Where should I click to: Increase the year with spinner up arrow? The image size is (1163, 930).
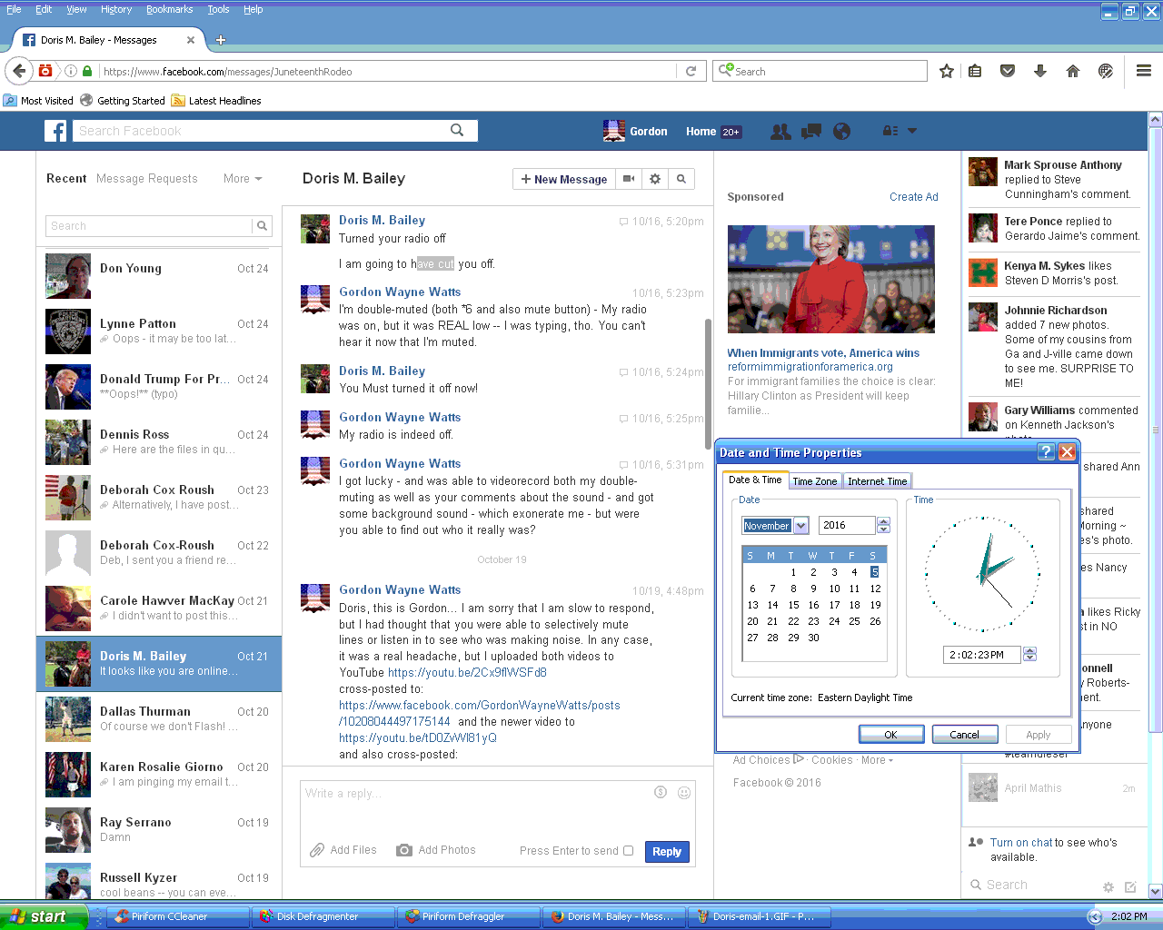pos(883,521)
